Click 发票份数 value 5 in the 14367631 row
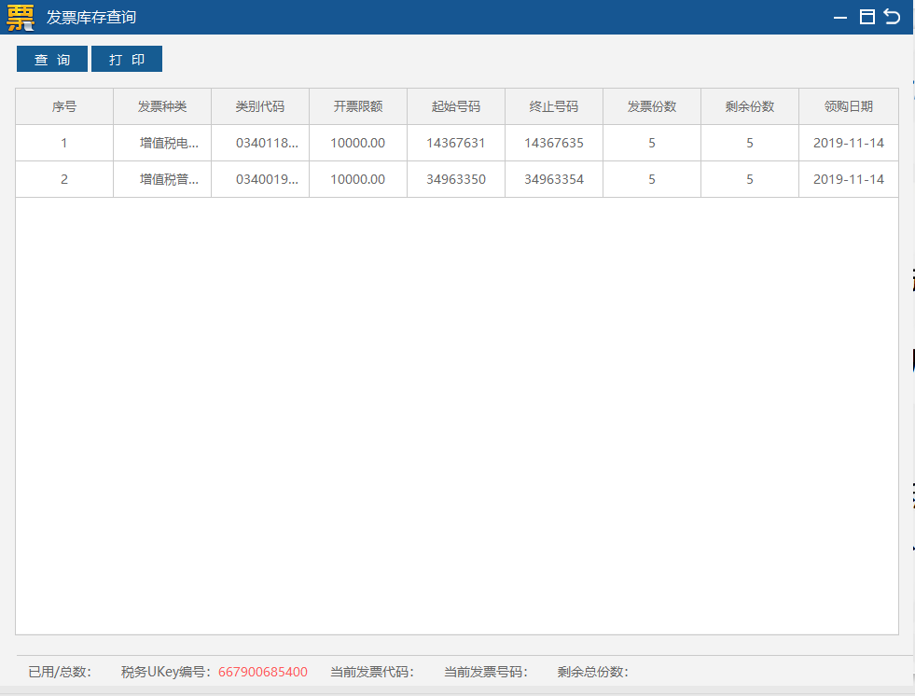This screenshot has width=915, height=696. [x=652, y=143]
